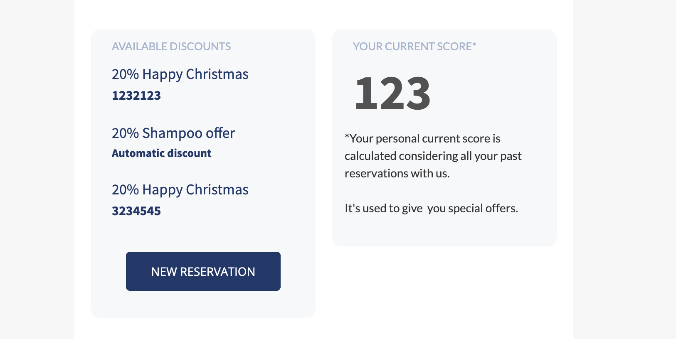
Task: Click 'It's used to give you special offers'
Action: [x=431, y=208]
